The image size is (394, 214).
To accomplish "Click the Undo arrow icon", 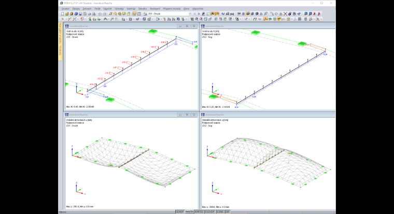I will click(x=100, y=14).
